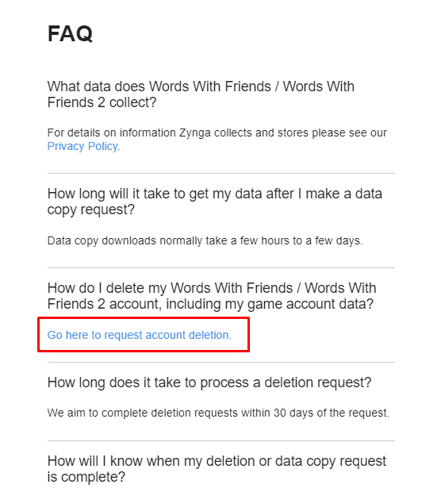The width and height of the screenshot is (441, 492).
Task: Select the "How do I delete my Words With Friends" question
Action: pyautogui.click(x=212, y=296)
